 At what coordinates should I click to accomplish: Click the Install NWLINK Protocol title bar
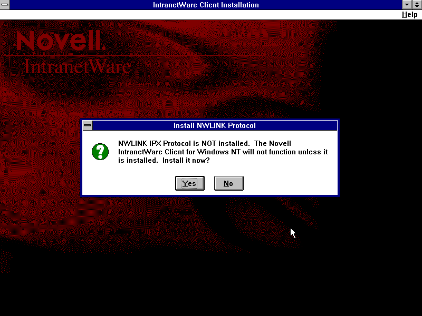[x=215, y=125]
